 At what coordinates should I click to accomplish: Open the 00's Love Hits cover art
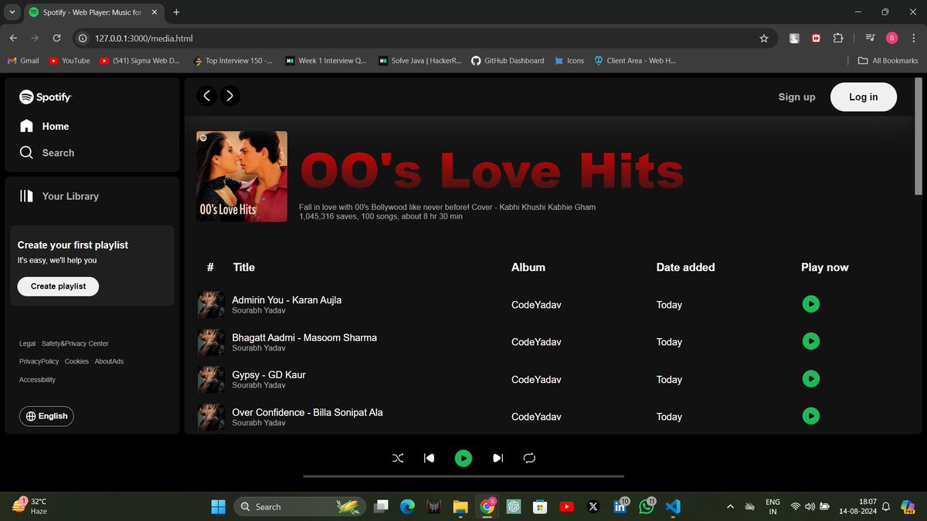[x=242, y=176]
